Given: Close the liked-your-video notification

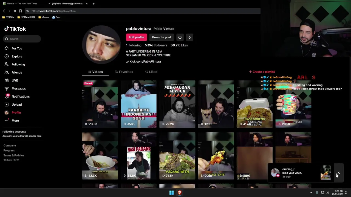Looking at the screenshot, I should click(x=339, y=173).
